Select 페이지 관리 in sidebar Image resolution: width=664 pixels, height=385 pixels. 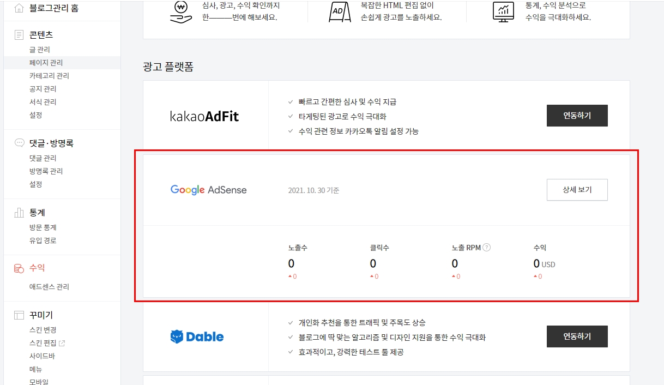tap(46, 63)
